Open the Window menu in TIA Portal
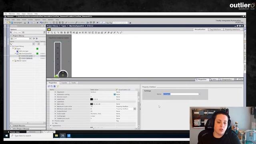Viewport: 256px width, 144px height. click(x=51, y=20)
